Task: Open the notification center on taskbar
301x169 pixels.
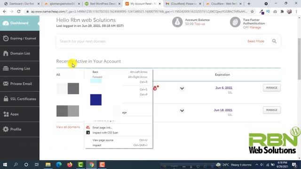Action: click(x=294, y=165)
